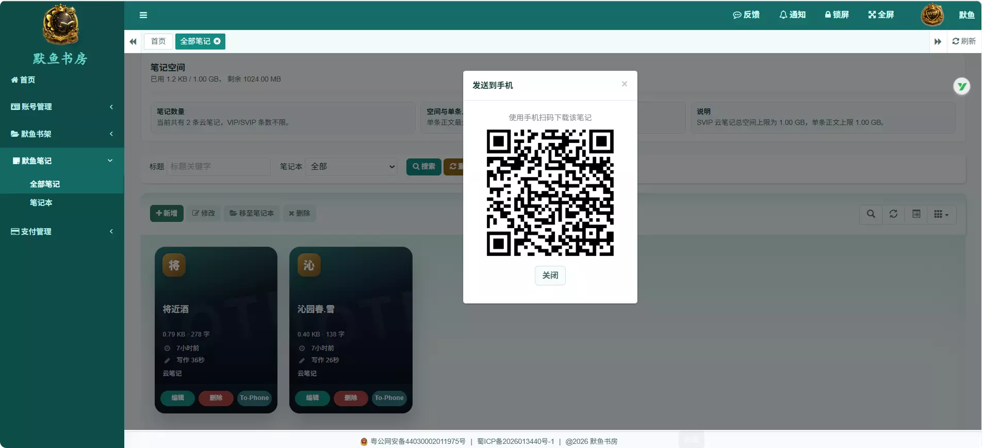This screenshot has height=448, width=984.
Task: Click the 说明 info card
Action: [823, 118]
